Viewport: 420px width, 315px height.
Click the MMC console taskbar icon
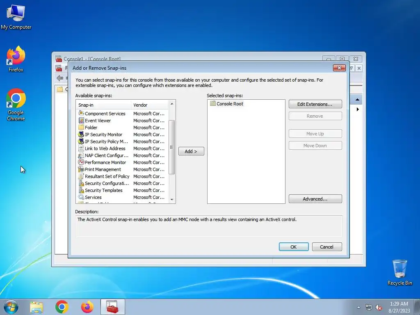[x=113, y=307]
